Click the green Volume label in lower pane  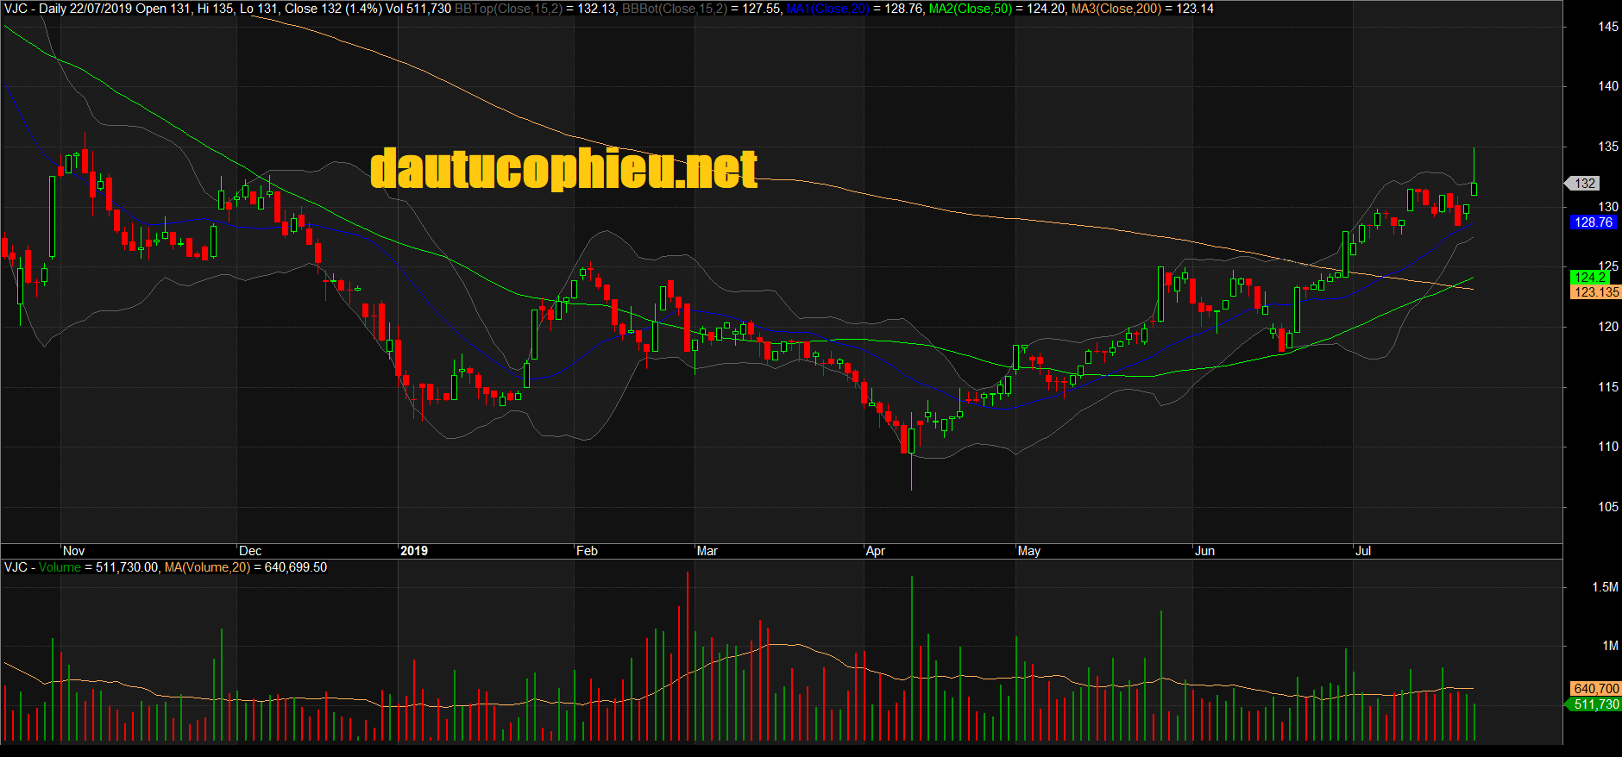[60, 567]
